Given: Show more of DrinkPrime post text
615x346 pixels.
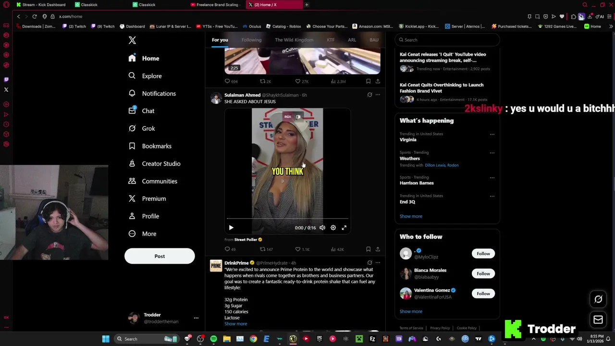Looking at the screenshot, I should 235,324.
